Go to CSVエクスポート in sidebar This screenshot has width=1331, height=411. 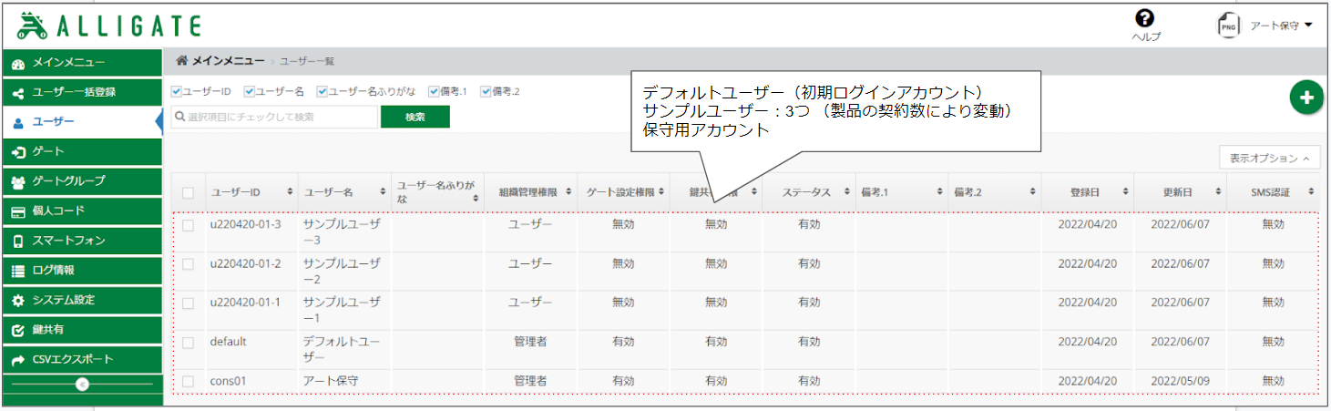pos(81,360)
